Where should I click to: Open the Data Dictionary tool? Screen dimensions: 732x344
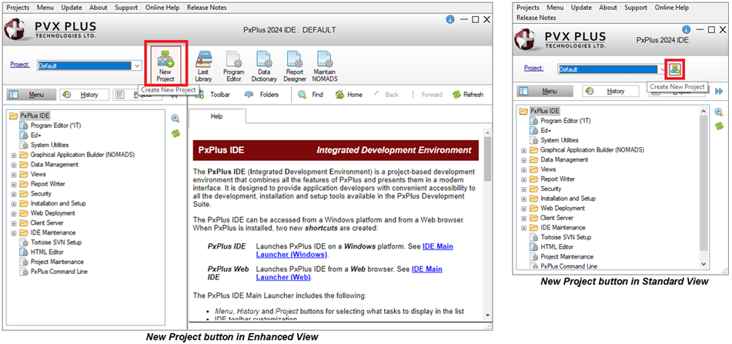pos(263,65)
